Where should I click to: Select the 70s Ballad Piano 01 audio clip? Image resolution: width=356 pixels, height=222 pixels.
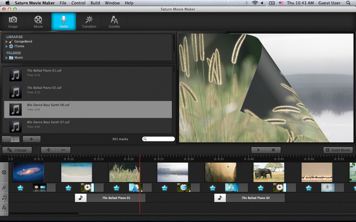[110, 198]
